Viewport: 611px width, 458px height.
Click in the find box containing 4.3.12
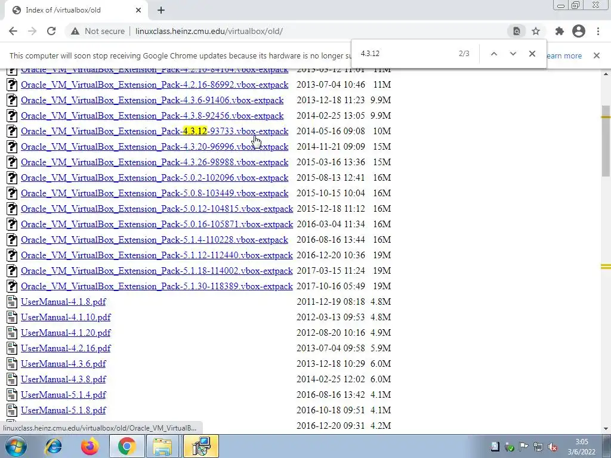[405, 53]
